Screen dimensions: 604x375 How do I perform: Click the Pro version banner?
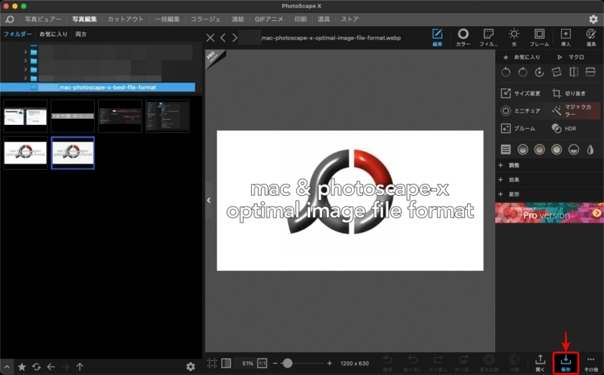[x=549, y=213]
